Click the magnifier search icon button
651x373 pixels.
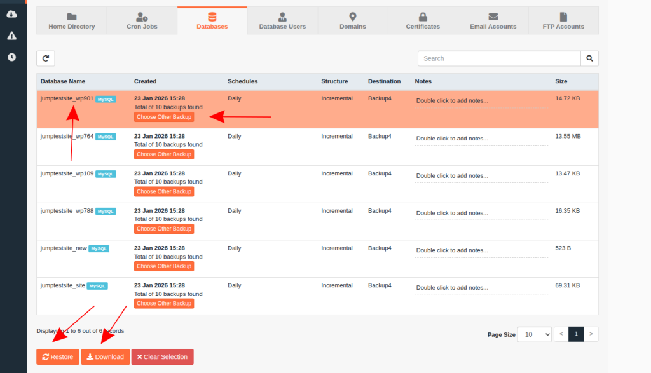[x=589, y=58]
